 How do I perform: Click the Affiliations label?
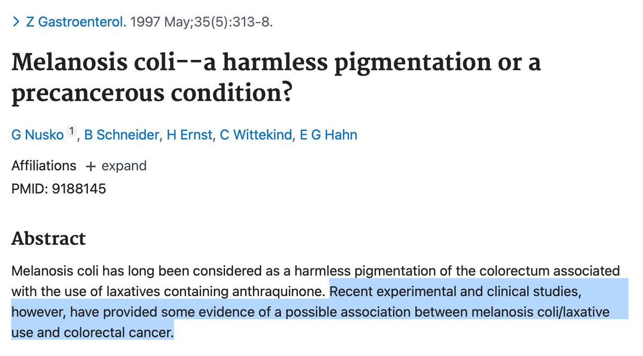[x=44, y=166]
